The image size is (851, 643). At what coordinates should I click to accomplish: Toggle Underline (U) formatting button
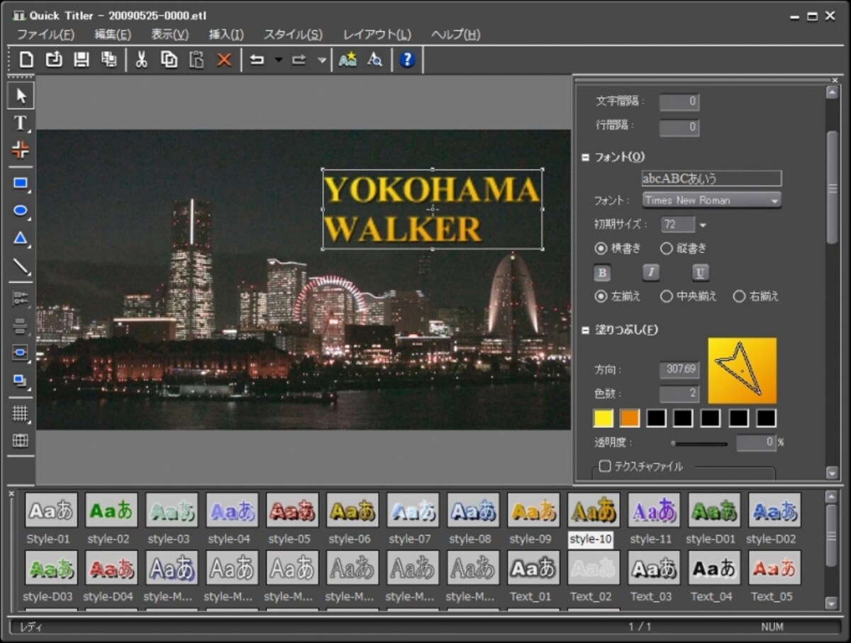pyautogui.click(x=701, y=273)
